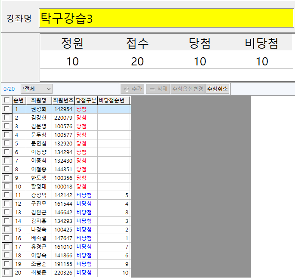Click the 정원 summary column header
The width and height of the screenshot is (295, 278).
coord(72,43)
